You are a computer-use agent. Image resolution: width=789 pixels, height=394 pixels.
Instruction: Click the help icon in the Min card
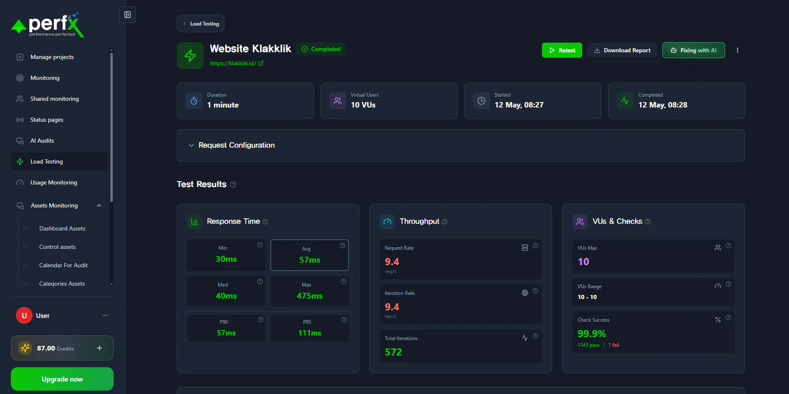[260, 245]
